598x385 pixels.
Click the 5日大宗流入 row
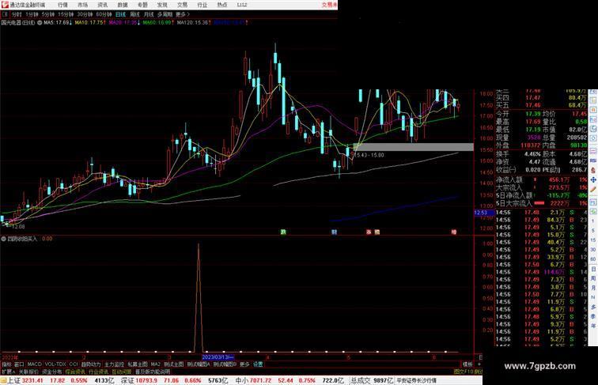point(541,203)
